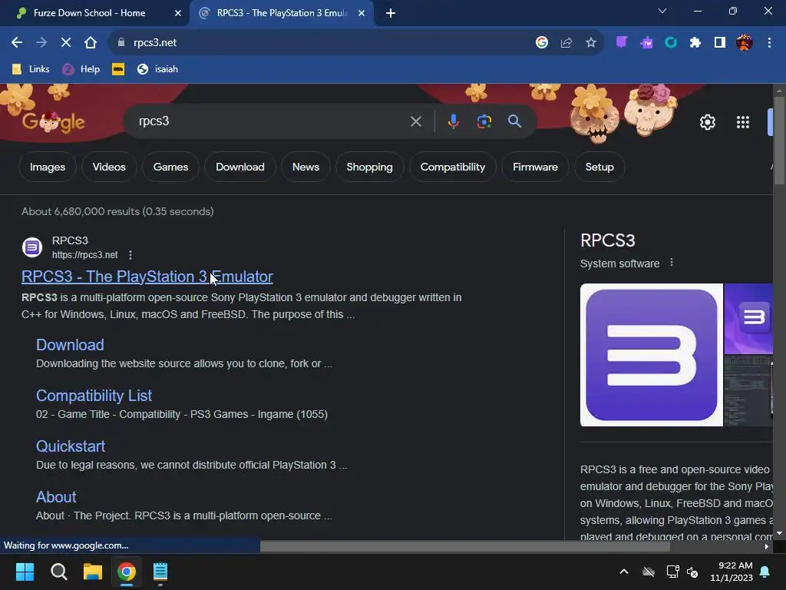Open the isaiah bookmark
The height and width of the screenshot is (590, 786).
point(157,69)
